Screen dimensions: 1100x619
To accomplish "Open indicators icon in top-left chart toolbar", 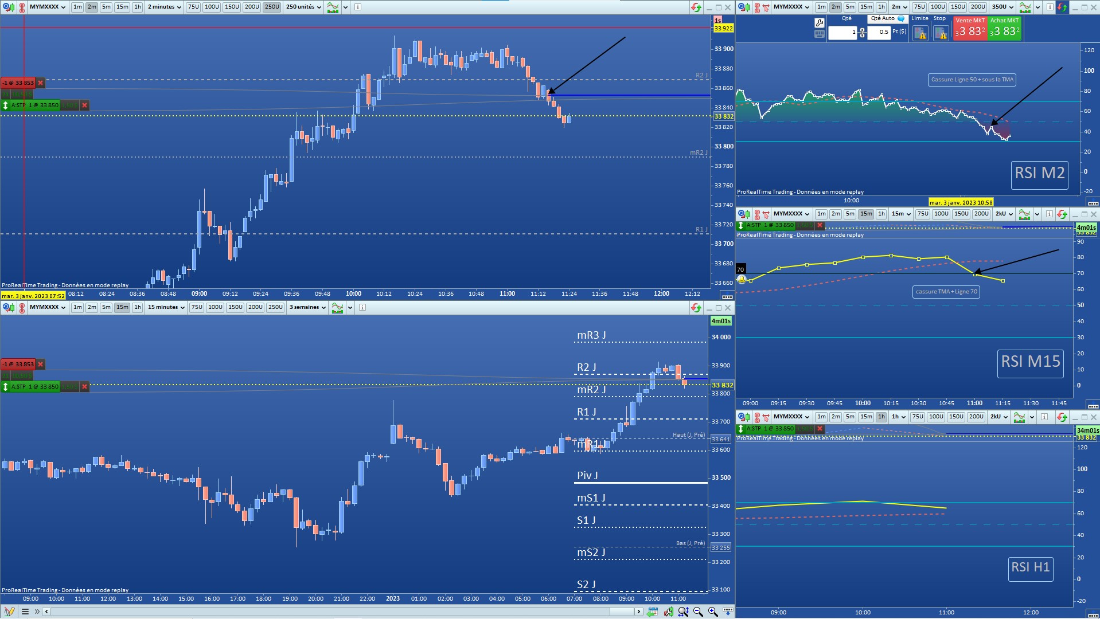I will [x=333, y=7].
